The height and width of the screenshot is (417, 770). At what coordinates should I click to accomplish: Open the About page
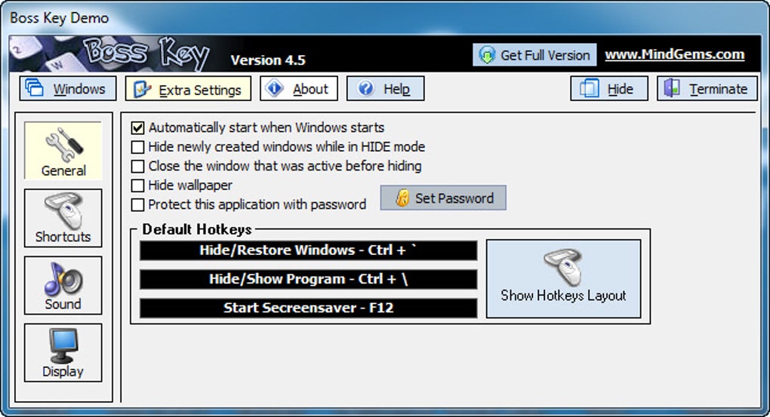click(x=299, y=89)
